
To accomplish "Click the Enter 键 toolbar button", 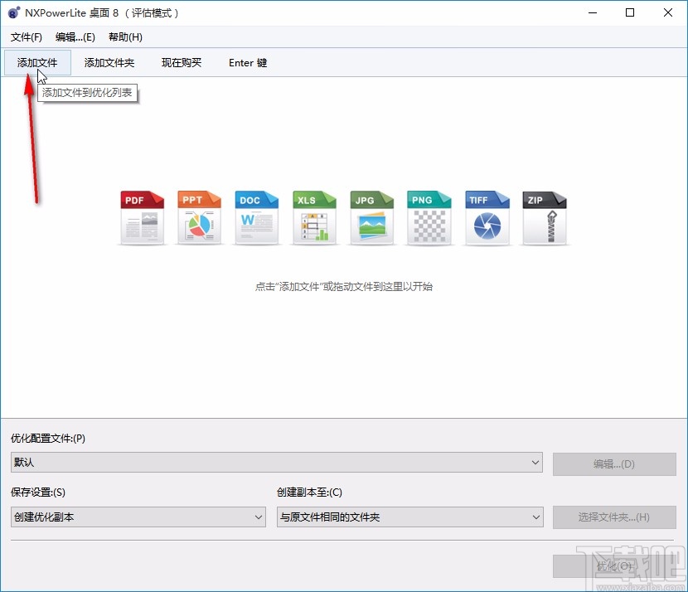I will tap(248, 63).
